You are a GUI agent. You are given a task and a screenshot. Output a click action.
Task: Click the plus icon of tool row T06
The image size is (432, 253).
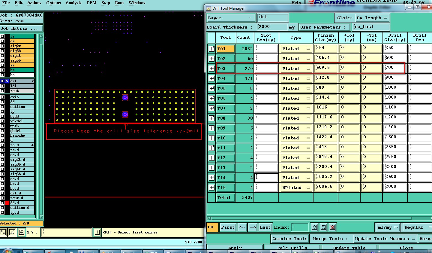[211, 98]
